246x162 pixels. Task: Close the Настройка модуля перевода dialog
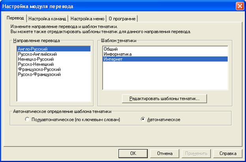pyautogui.click(x=239, y=6)
